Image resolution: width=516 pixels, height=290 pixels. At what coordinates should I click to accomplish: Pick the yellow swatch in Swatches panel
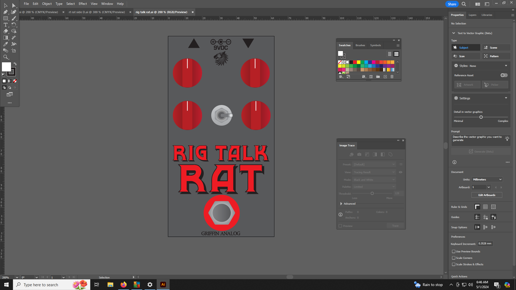coord(359,62)
